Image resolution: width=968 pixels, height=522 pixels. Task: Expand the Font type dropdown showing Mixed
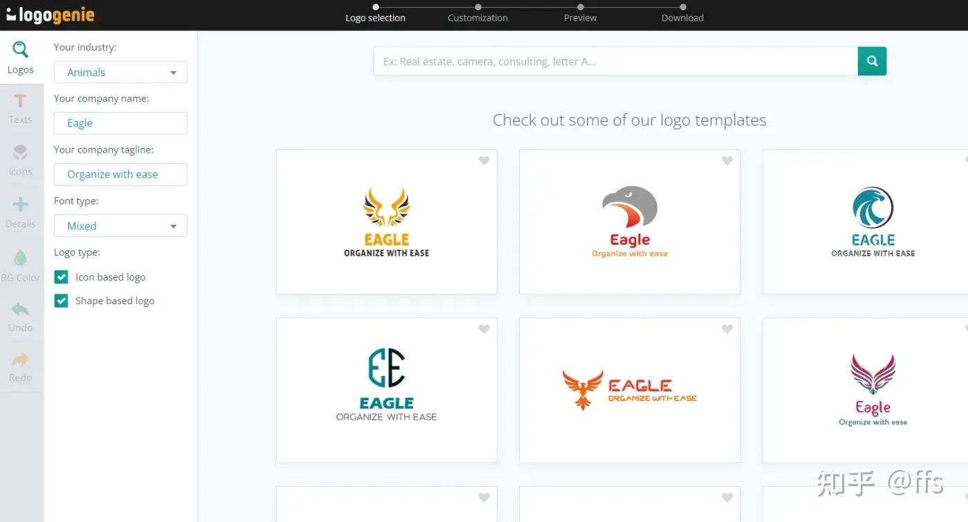[x=120, y=226]
